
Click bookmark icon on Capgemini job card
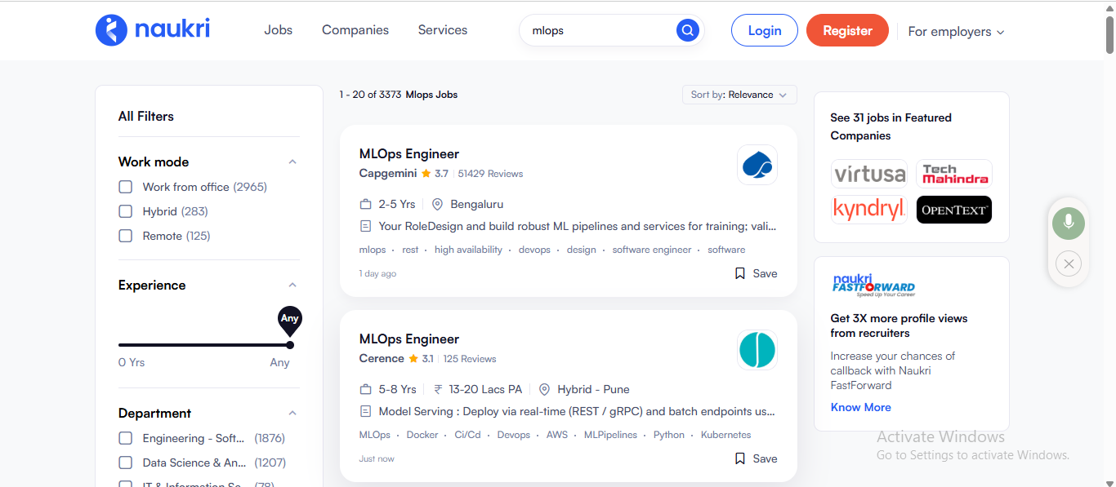pos(740,273)
